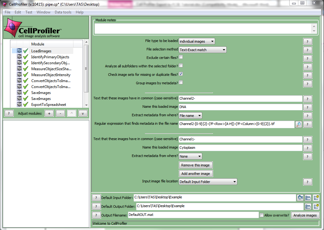The width and height of the screenshot is (324, 230).
Task: Browse for the Default Output Folder
Action: [308, 206]
